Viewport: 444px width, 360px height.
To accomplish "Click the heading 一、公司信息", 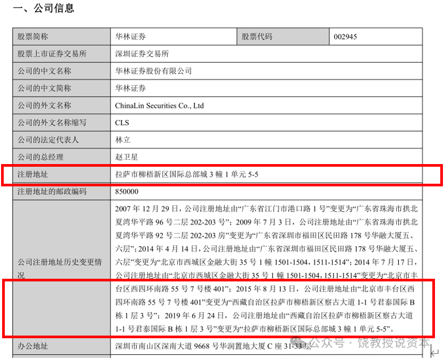I will (x=44, y=8).
